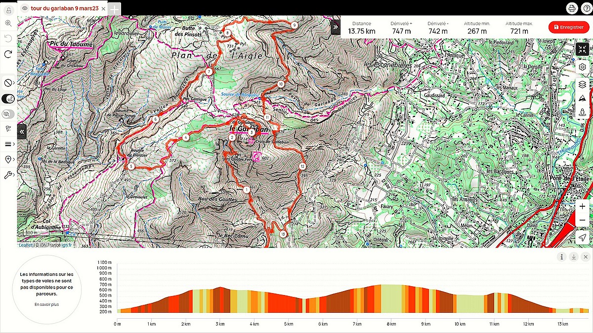
Task: Click waypoint 7 near Plan de l'Aigle
Action: pos(209,72)
